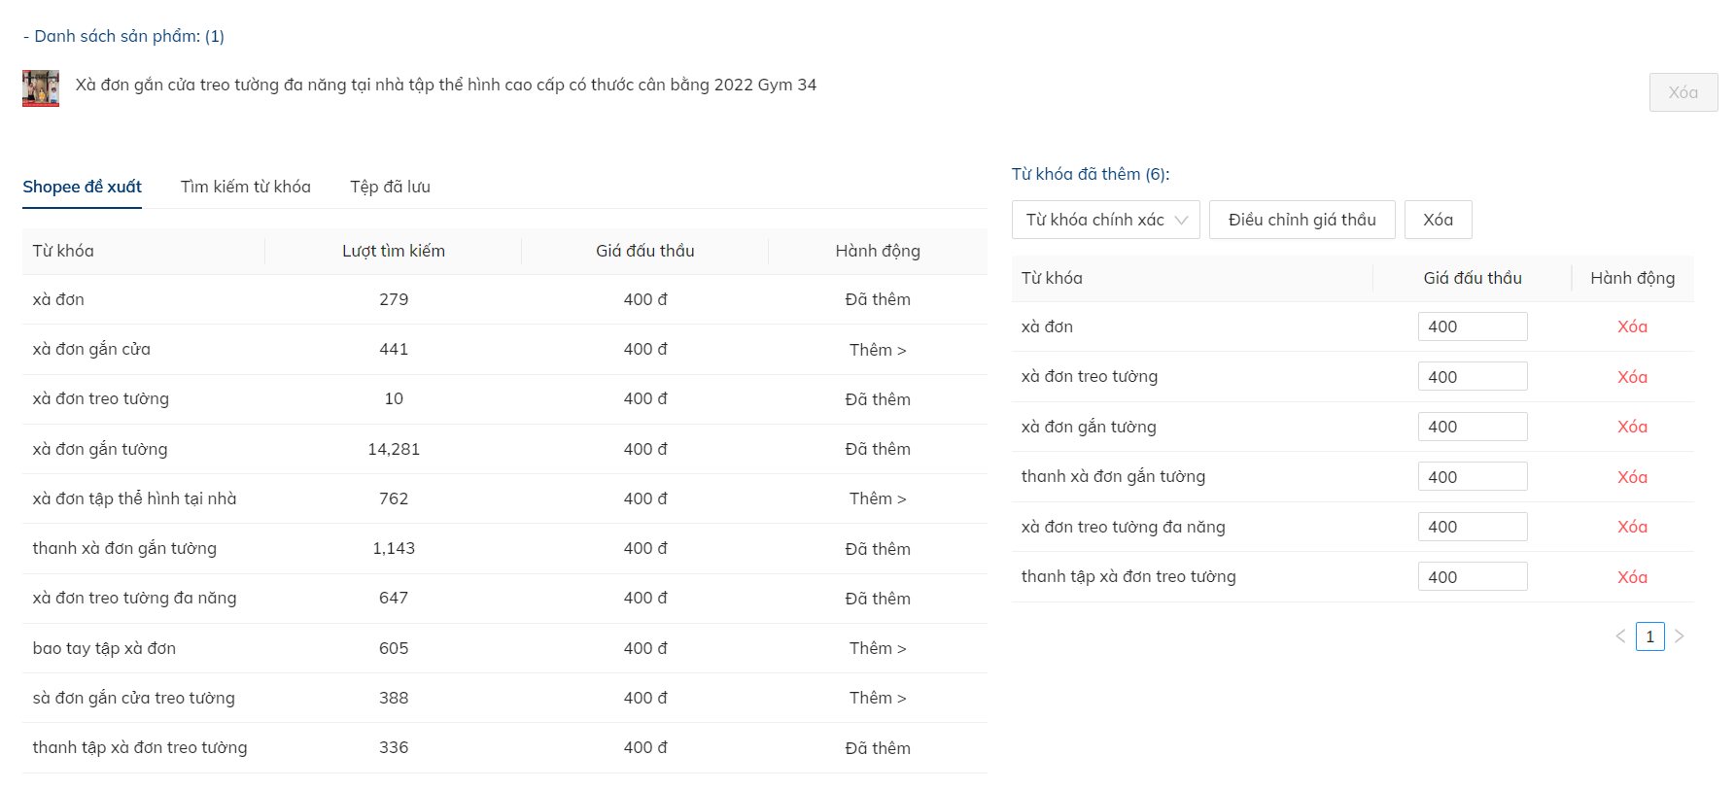
Task: Expand the Từ khóa chính xác dropdown
Action: 1105,220
